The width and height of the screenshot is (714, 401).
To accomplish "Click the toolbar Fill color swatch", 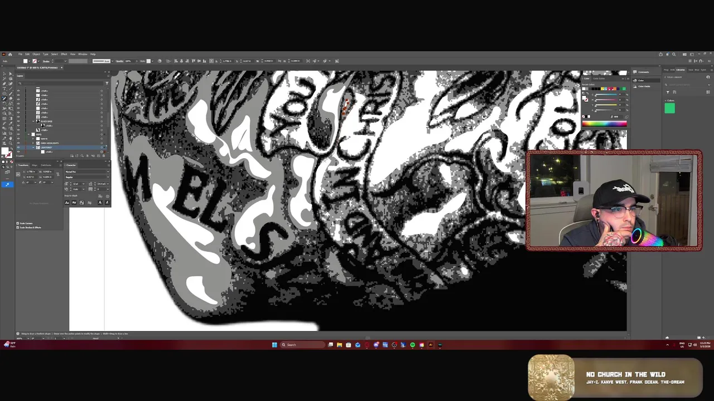I will tap(4, 150).
